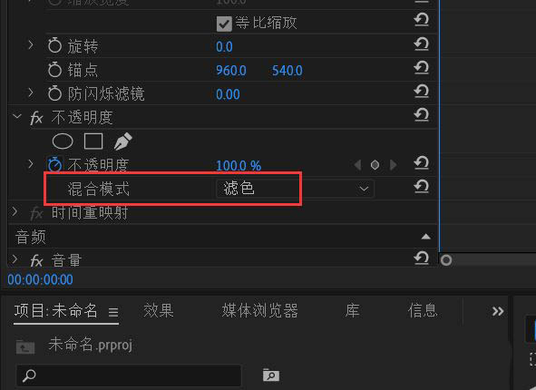
Task: Go to the next opacity keyframe
Action: (x=393, y=165)
